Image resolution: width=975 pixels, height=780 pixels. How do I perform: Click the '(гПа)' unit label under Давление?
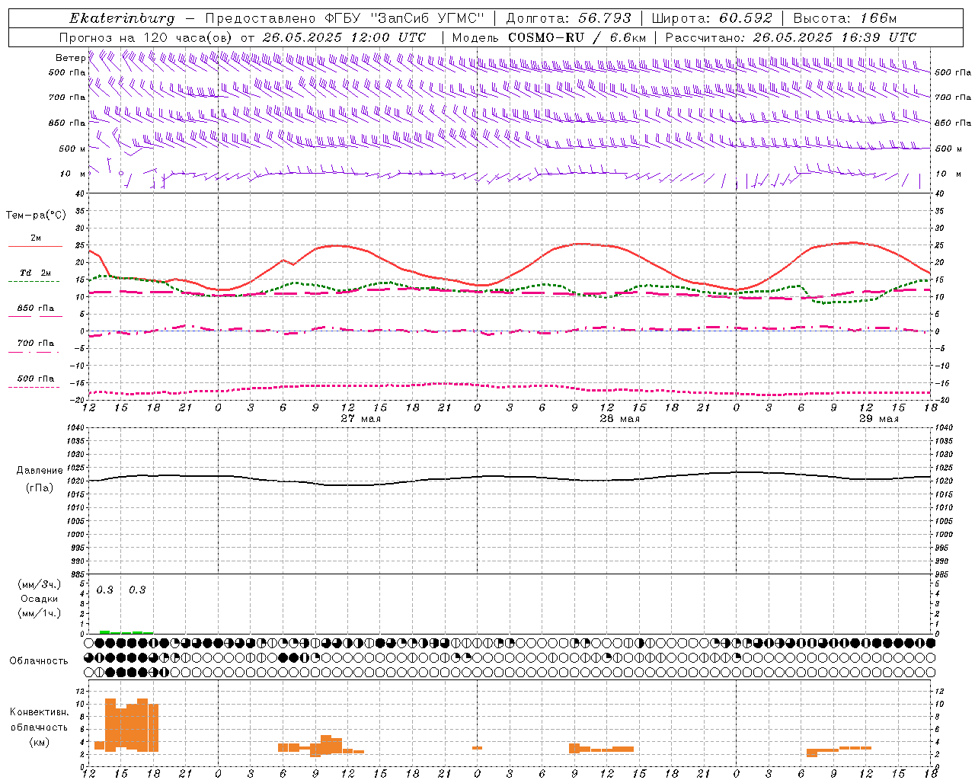tap(40, 488)
